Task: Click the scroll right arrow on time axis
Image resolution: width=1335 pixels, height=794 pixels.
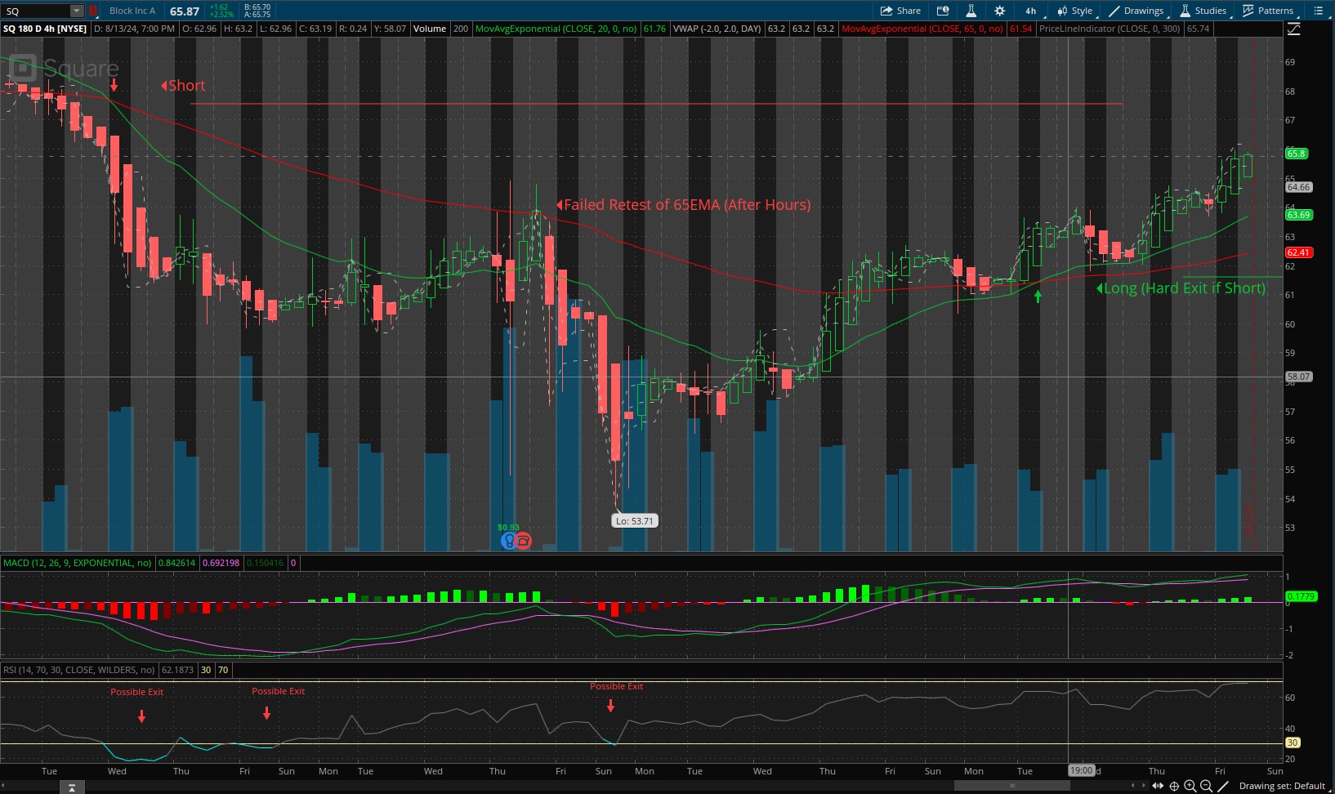Action: (x=1144, y=786)
